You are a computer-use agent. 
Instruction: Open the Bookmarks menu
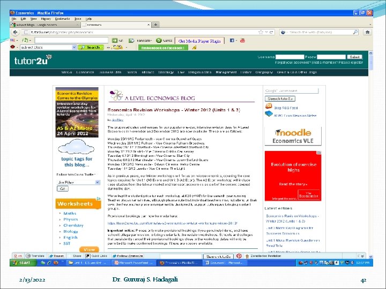click(62, 19)
